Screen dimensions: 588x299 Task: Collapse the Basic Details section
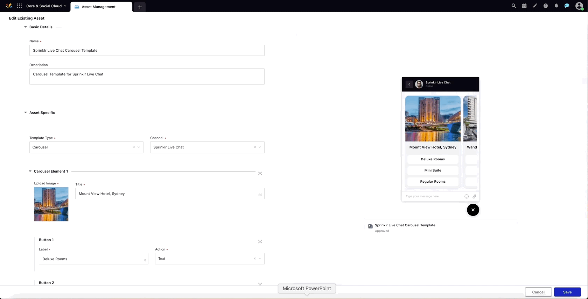tap(26, 27)
